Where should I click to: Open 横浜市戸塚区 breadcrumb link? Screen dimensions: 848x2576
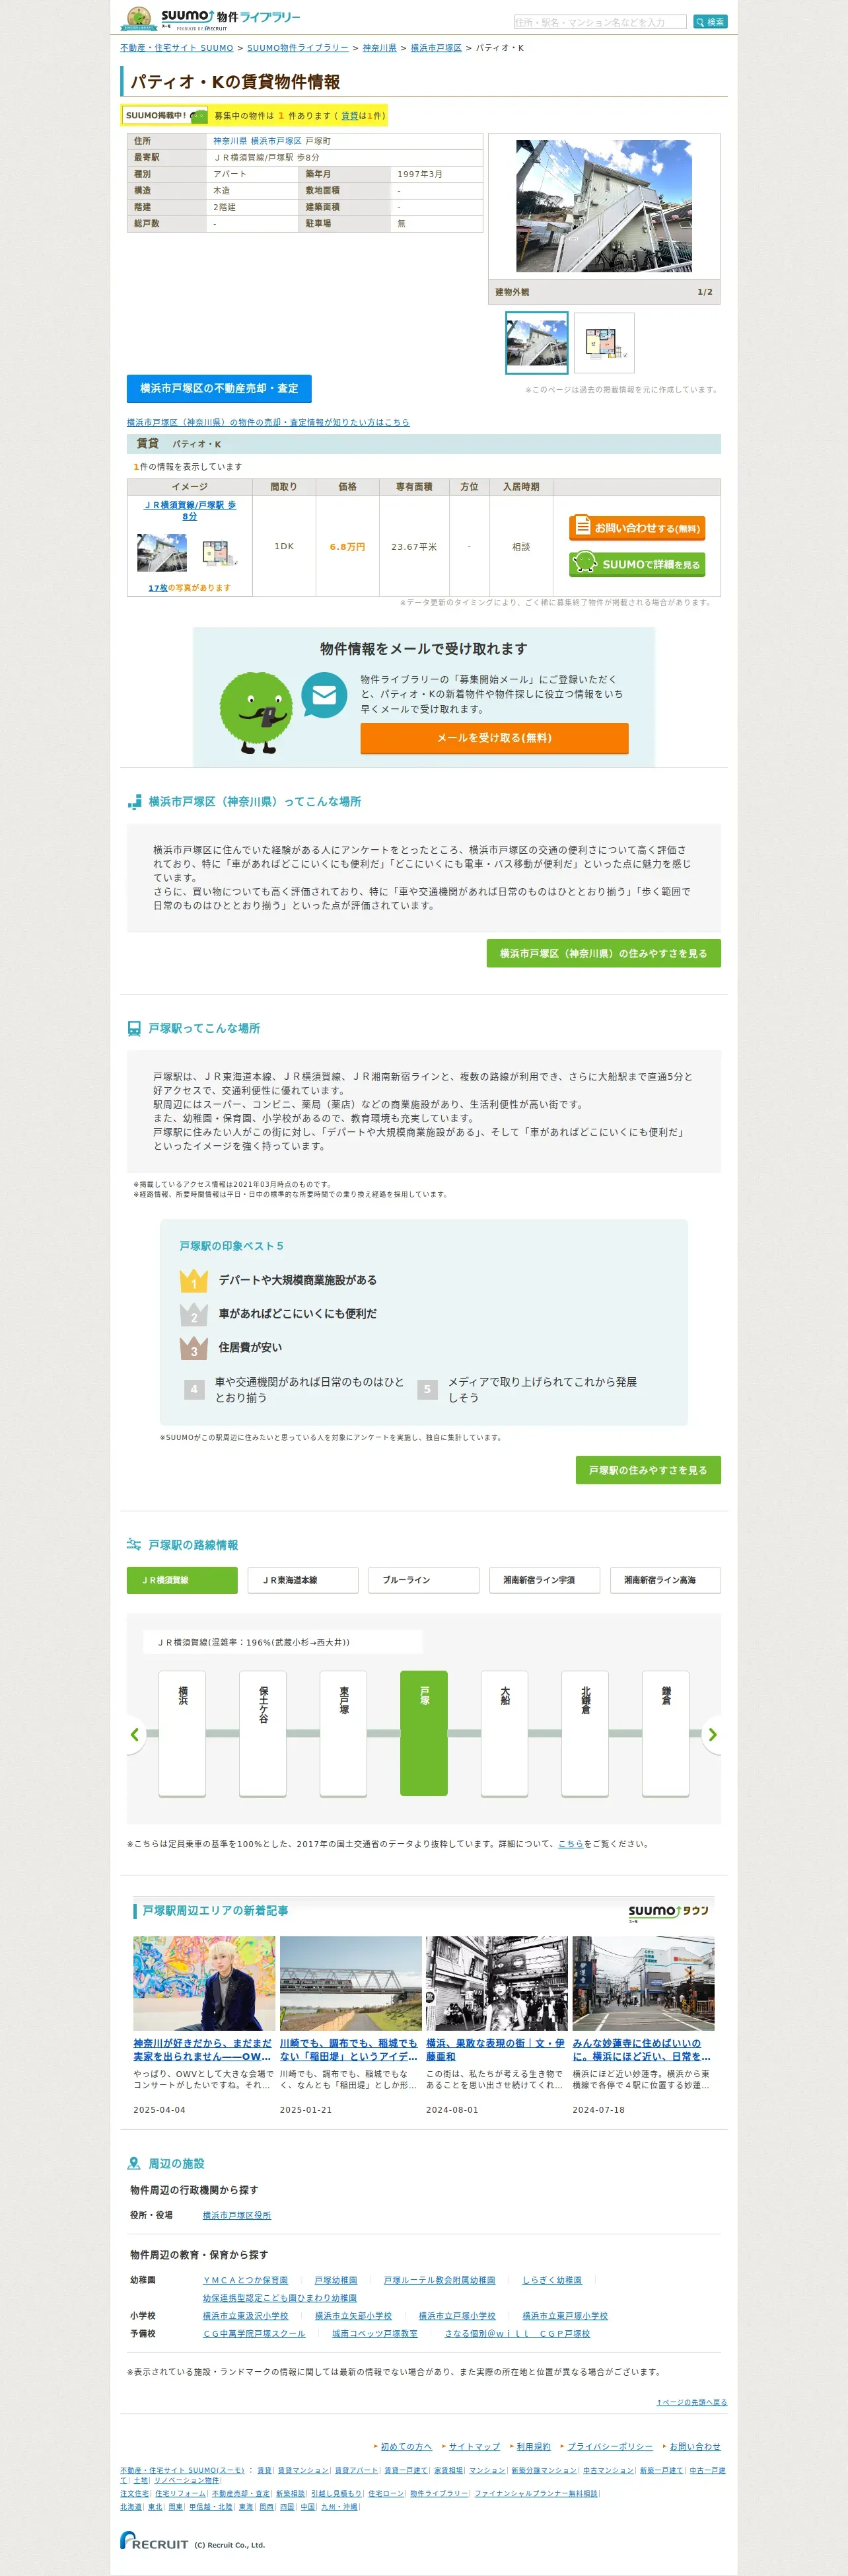[x=437, y=48]
